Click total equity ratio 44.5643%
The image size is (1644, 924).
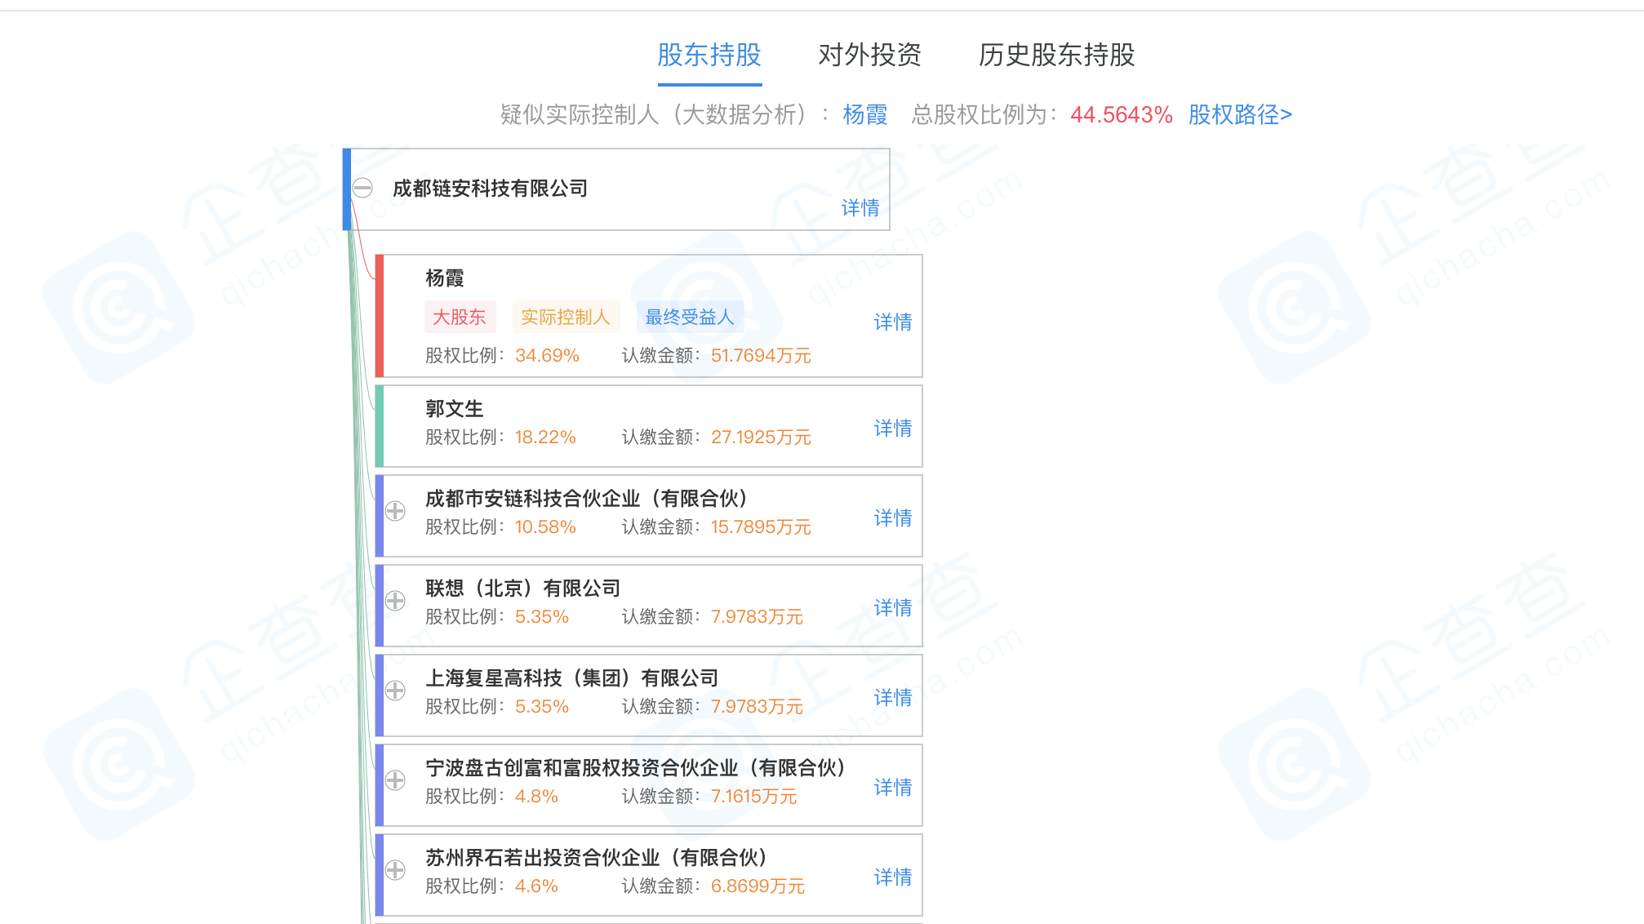(1122, 115)
